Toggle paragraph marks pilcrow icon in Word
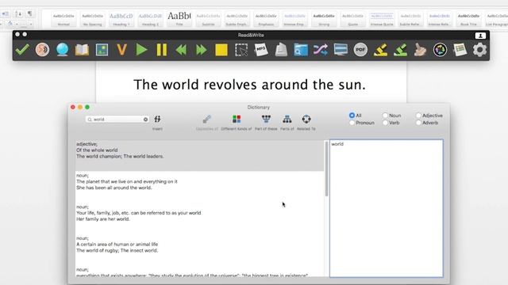Viewport: 508px width, 285px height. point(30,13)
